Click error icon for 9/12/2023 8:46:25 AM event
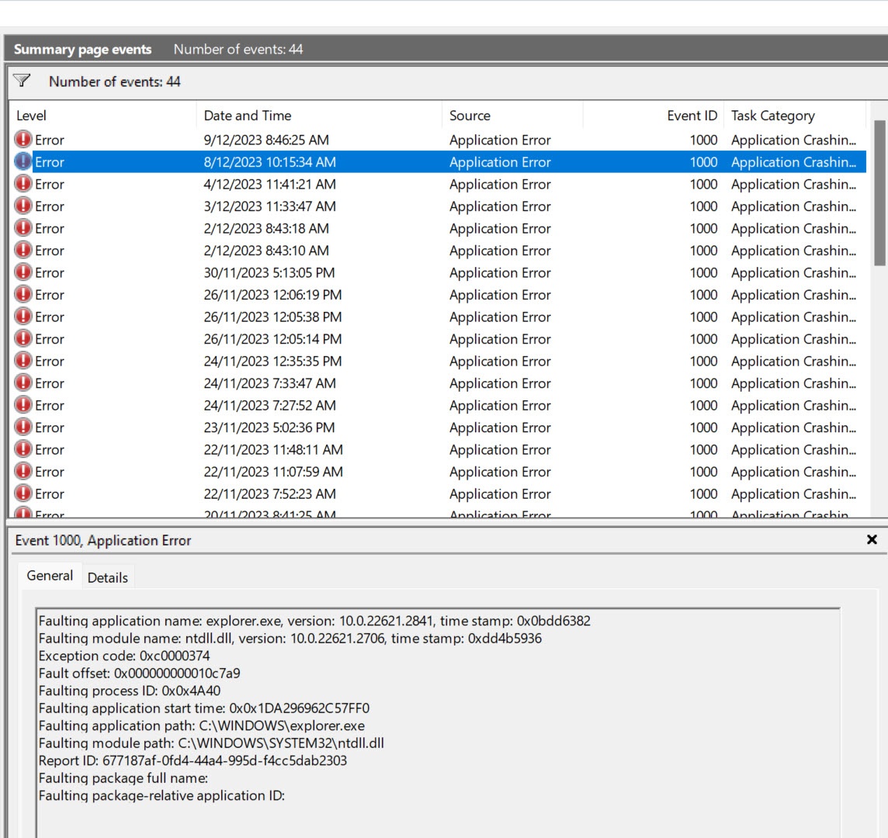The image size is (888, 838). [x=23, y=140]
